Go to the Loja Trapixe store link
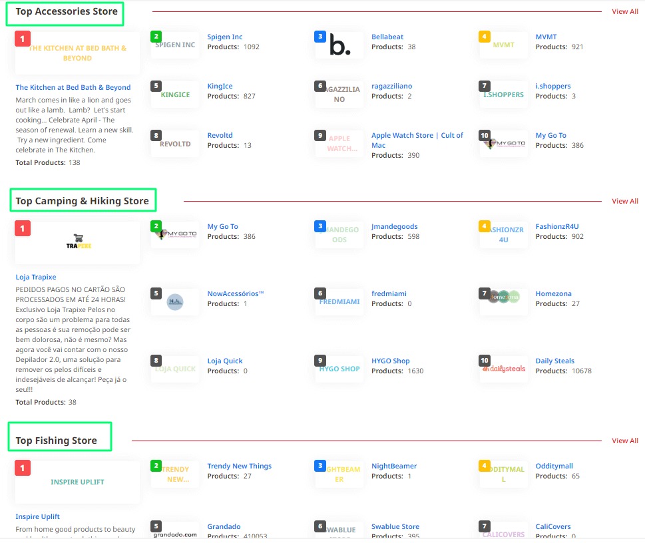Viewport: 645px width, 543px height. 36,277
